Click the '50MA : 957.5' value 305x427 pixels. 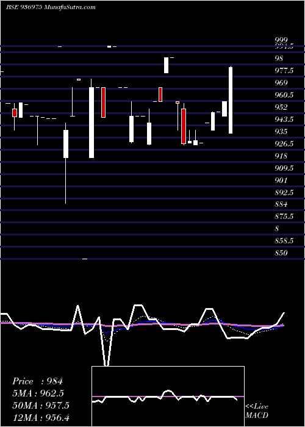tap(41, 406)
